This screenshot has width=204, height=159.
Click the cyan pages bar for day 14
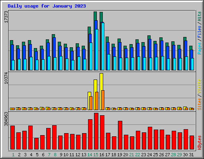(x=91, y=56)
